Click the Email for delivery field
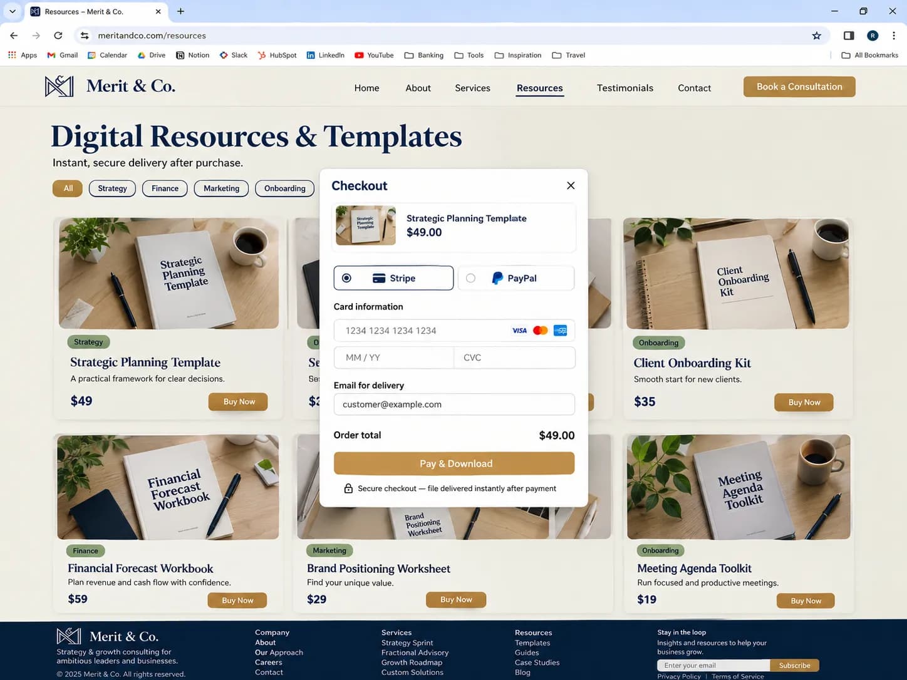This screenshot has width=907, height=680. pyautogui.click(x=454, y=404)
